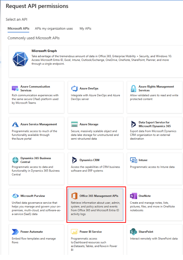
Task: Click the Power BI Service icon
Action: coord(74,232)
